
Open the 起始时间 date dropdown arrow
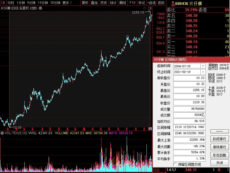(x=203, y=66)
